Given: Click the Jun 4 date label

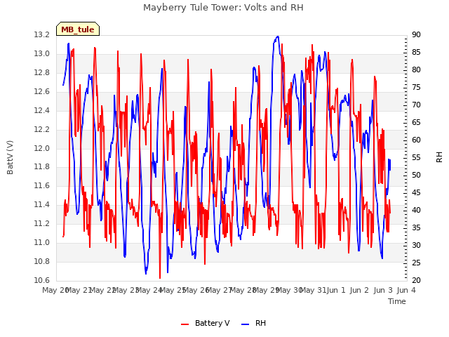Looking at the screenshot, I should (406, 290).
